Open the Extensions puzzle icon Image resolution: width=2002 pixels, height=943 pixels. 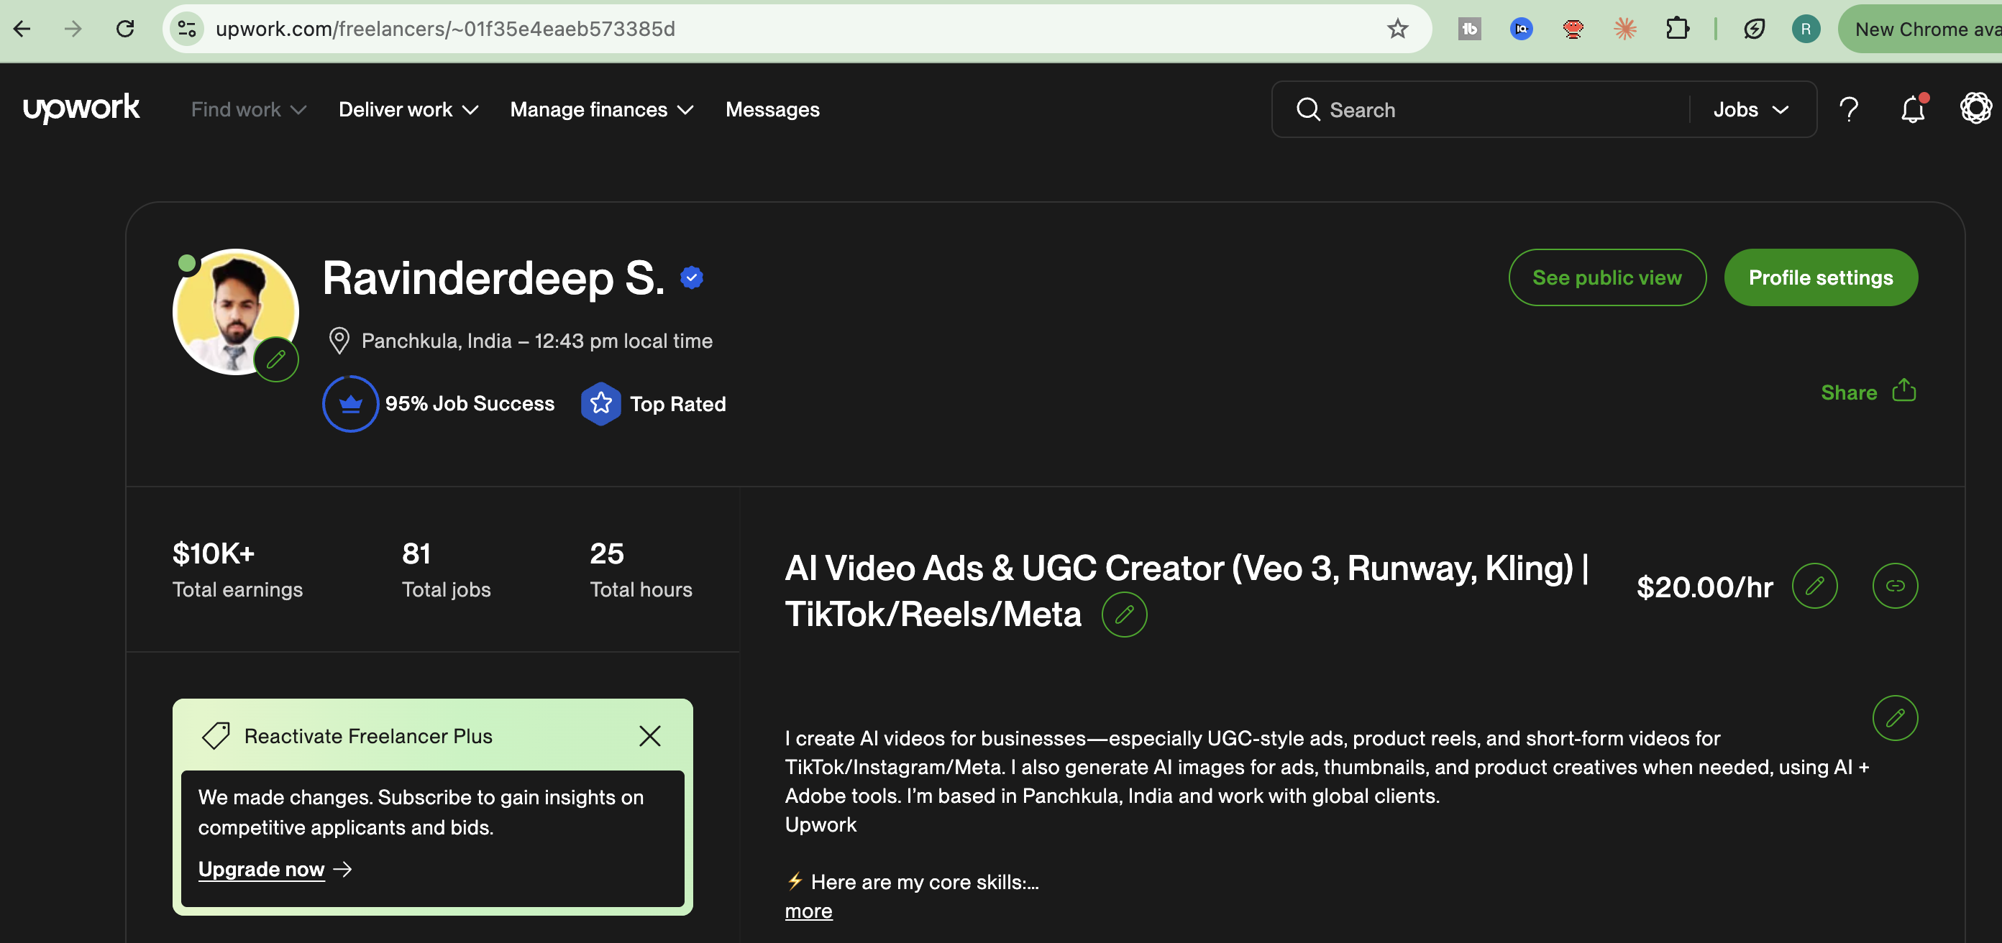tap(1677, 29)
